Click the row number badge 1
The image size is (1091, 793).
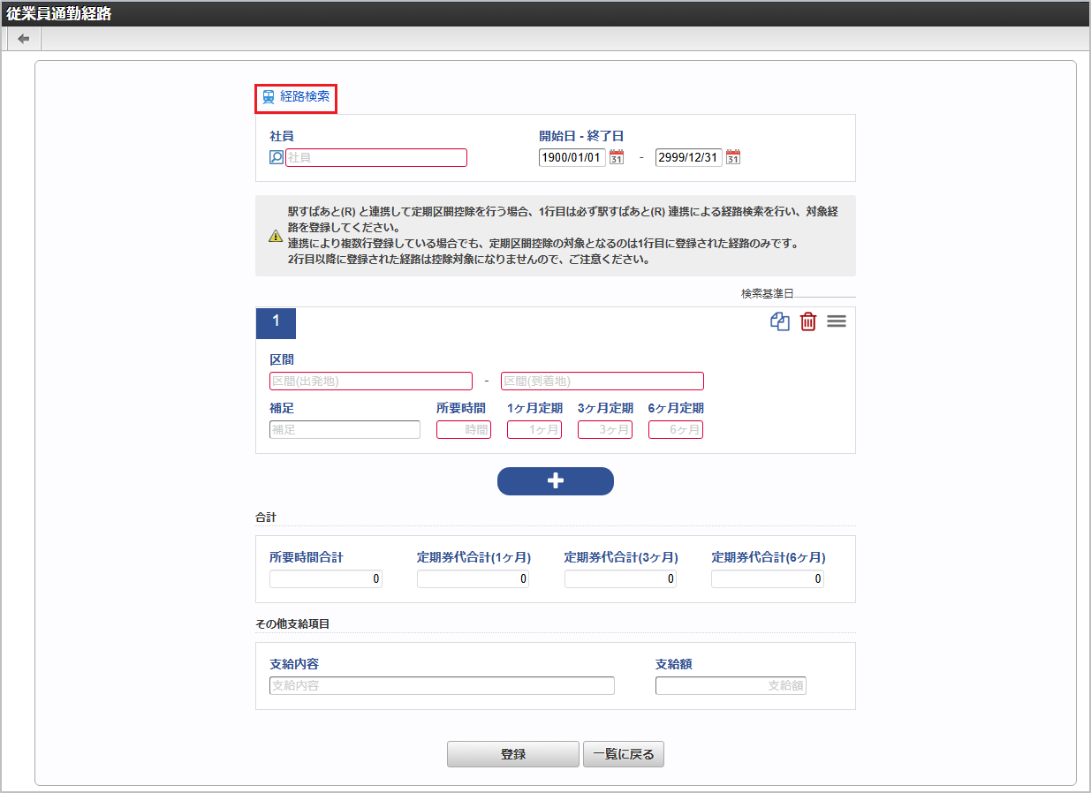tap(276, 323)
